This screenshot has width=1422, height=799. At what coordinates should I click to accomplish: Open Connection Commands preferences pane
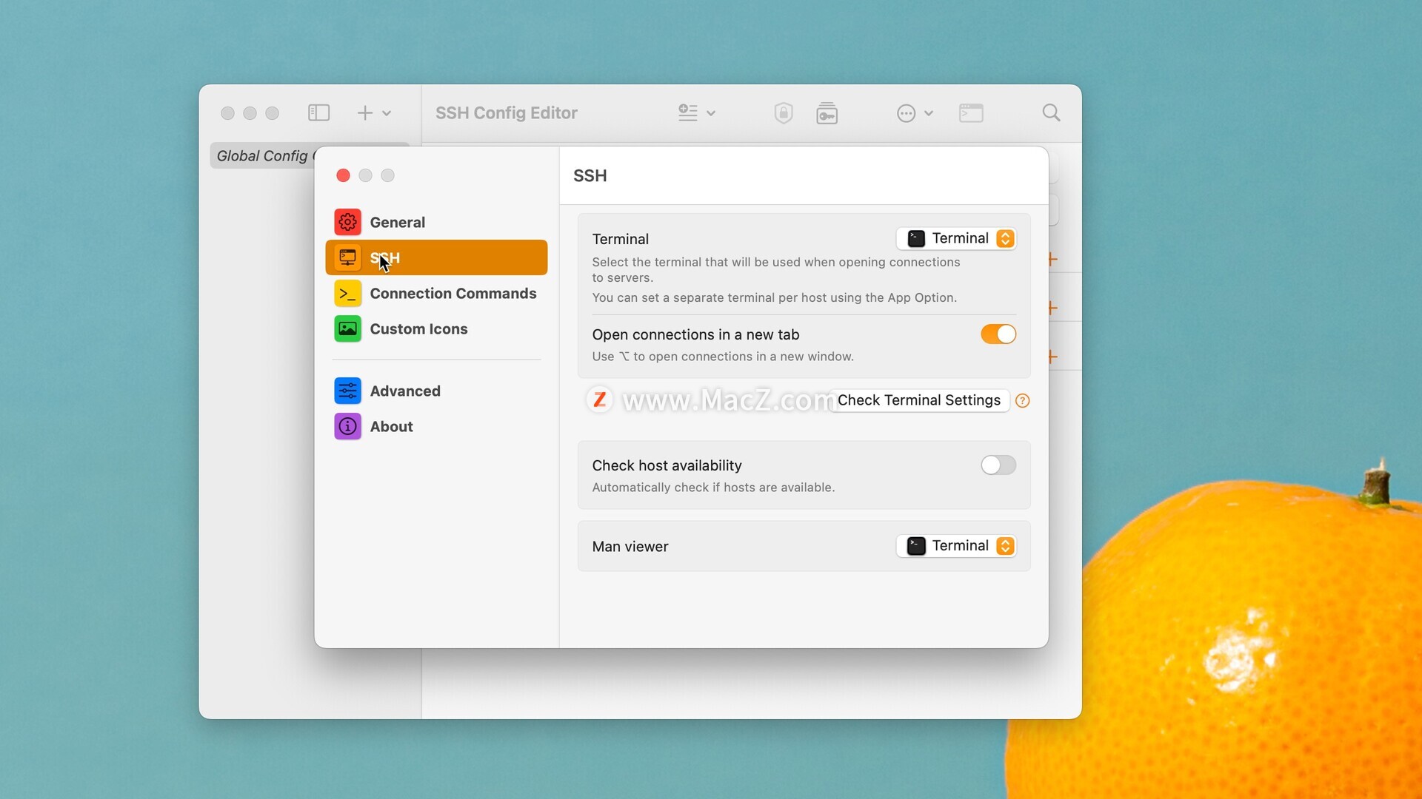coord(436,293)
